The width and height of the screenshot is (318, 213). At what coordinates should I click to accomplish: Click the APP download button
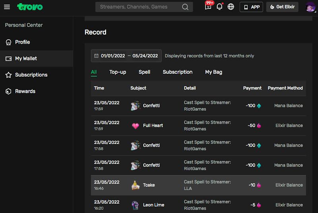click(x=251, y=7)
